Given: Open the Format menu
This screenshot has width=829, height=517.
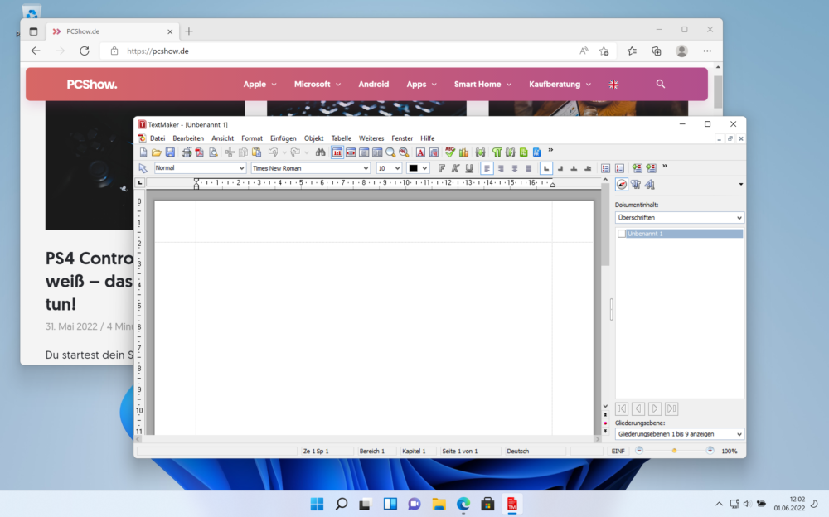Looking at the screenshot, I should point(252,138).
